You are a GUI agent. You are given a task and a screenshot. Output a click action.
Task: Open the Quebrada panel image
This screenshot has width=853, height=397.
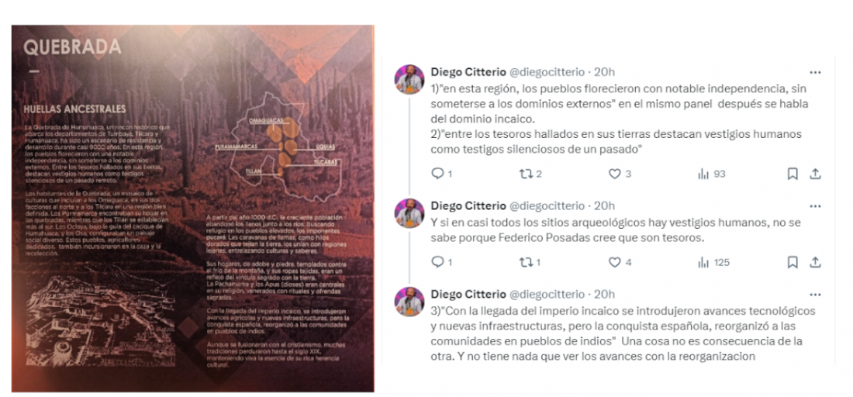(192, 209)
